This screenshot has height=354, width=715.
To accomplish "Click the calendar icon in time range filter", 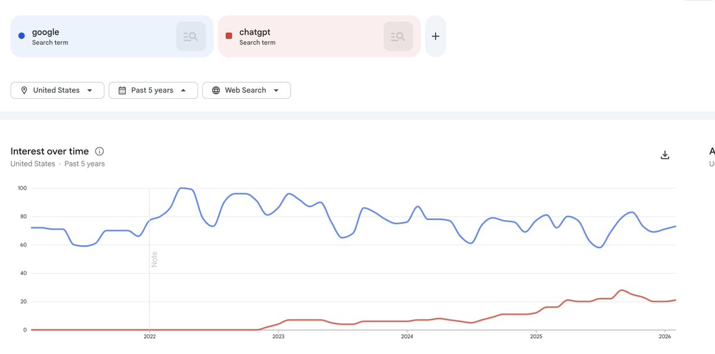I will tap(122, 90).
